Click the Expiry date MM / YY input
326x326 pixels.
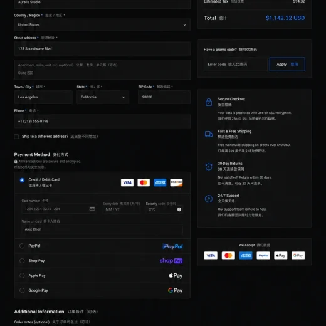[x=122, y=209]
